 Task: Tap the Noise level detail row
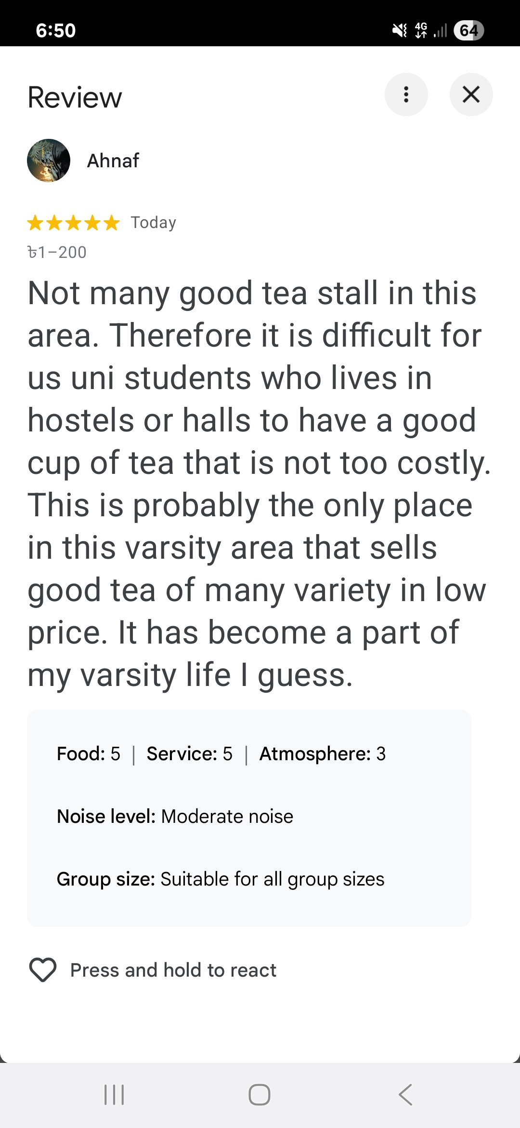[x=175, y=816]
